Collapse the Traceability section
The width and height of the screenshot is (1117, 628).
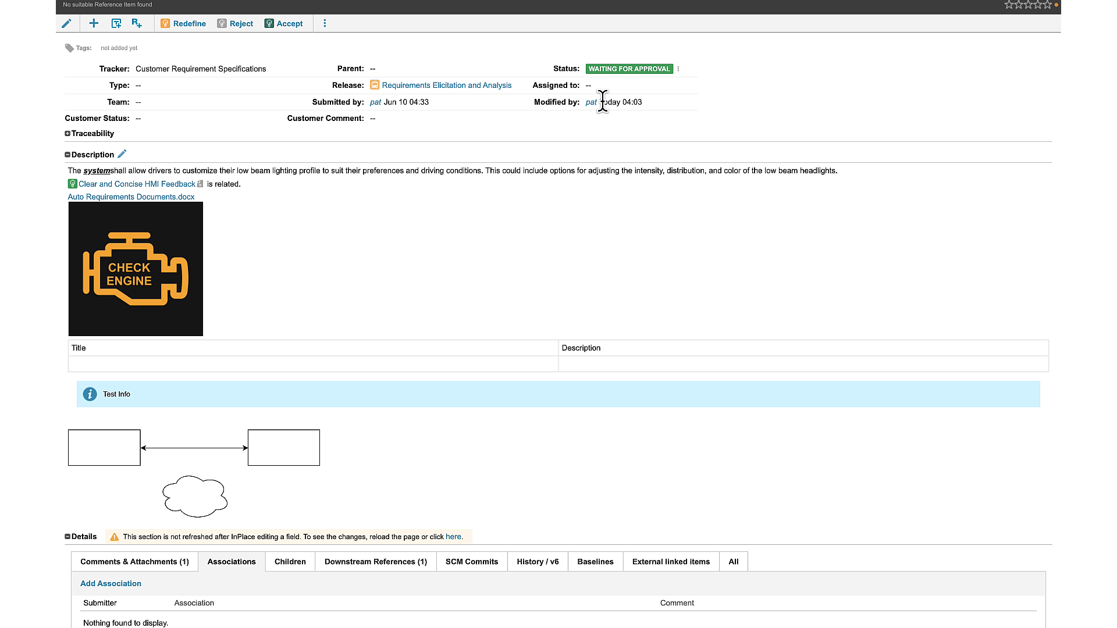(x=67, y=133)
